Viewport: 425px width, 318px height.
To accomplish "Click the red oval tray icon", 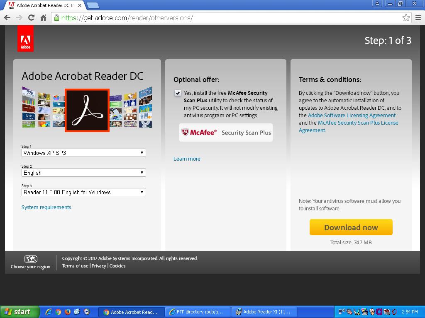I will (394, 312).
